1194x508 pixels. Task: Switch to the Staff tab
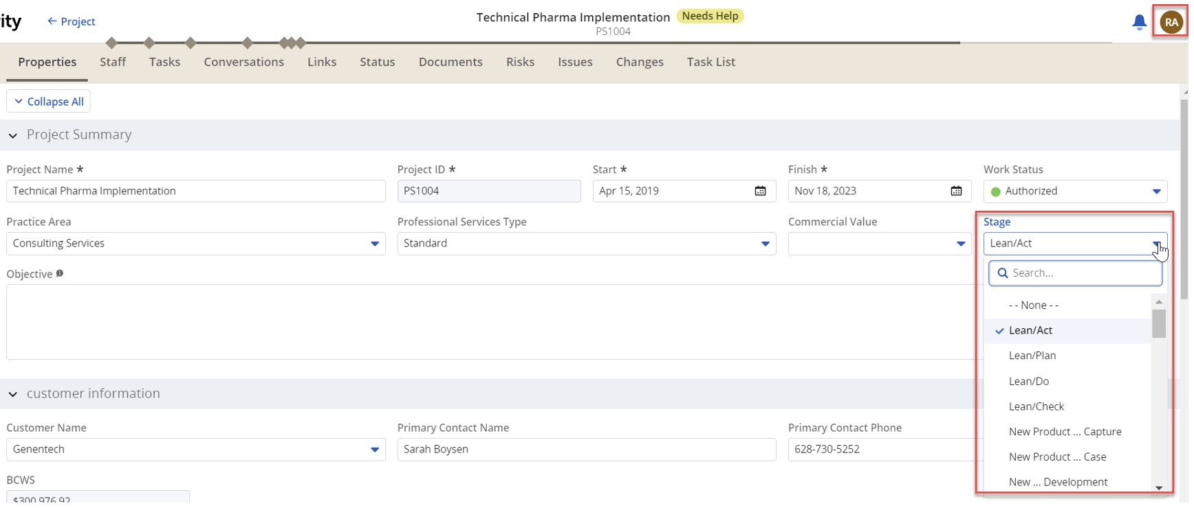113,62
